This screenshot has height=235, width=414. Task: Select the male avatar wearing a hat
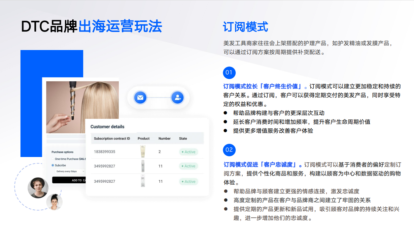coord(38,188)
